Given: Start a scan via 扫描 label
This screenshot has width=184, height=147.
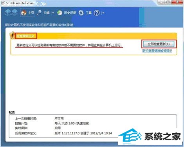Looking at the screenshot, I should 47,13.
